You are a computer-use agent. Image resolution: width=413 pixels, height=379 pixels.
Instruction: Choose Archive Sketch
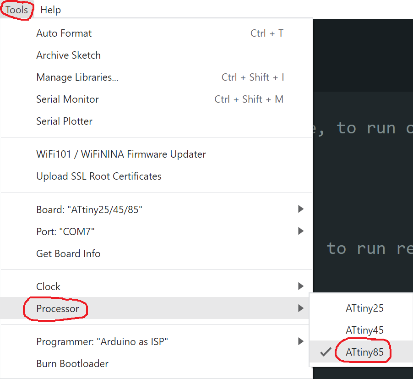[68, 55]
